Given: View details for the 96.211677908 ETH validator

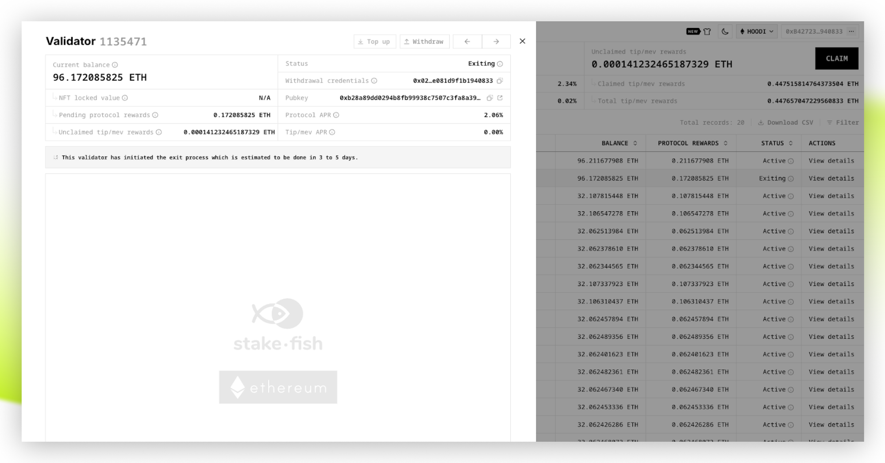Looking at the screenshot, I should (x=831, y=161).
